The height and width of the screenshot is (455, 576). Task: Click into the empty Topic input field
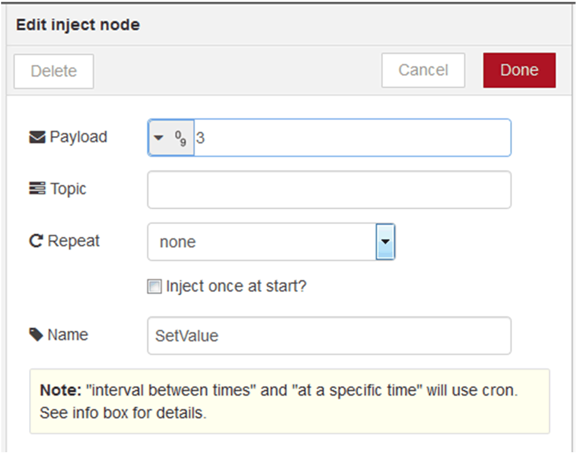[x=329, y=190]
